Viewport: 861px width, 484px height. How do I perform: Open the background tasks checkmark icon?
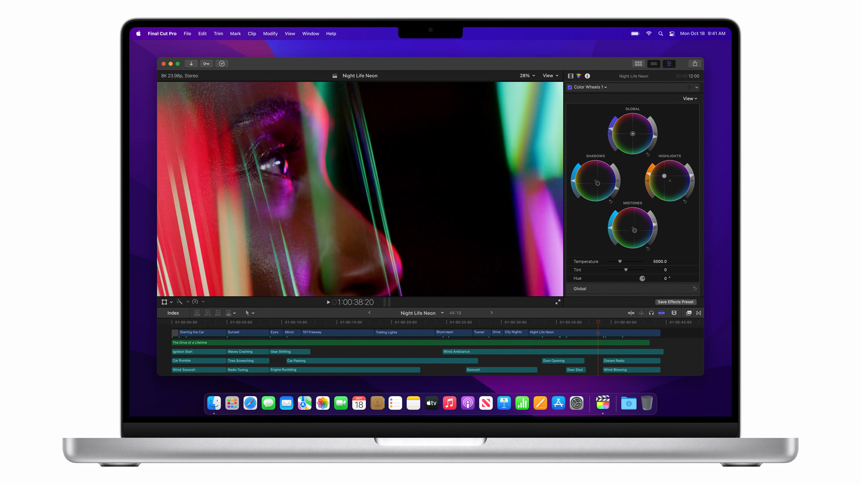222,64
